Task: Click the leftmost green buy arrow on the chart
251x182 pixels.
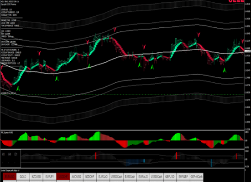Action: 18,89
